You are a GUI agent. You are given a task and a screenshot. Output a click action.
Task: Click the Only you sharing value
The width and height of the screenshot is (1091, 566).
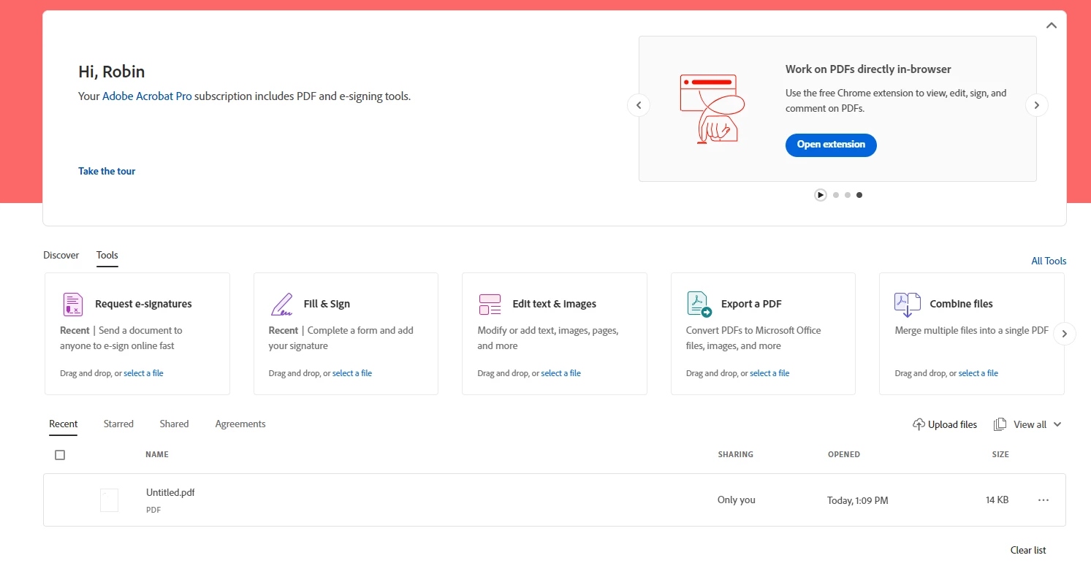click(737, 500)
